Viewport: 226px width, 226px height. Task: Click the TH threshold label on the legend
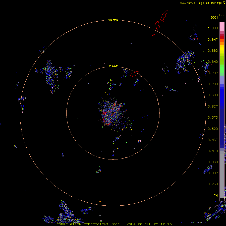216,195
